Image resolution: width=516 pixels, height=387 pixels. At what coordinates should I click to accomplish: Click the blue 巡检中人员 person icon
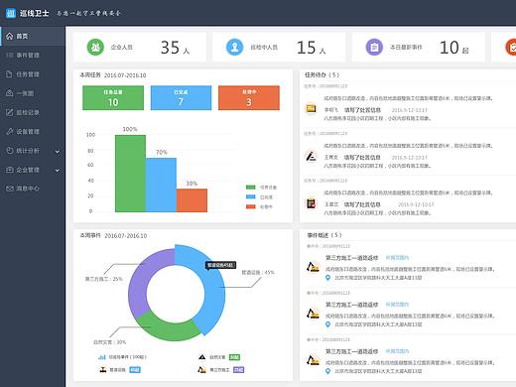[x=235, y=47]
